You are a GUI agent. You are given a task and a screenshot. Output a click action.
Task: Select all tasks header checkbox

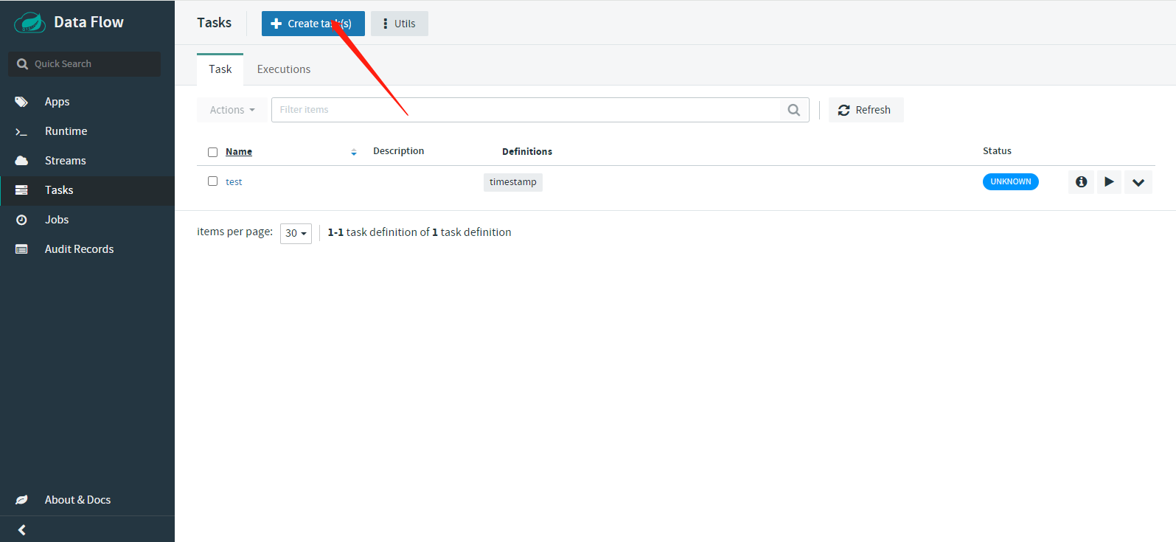212,152
